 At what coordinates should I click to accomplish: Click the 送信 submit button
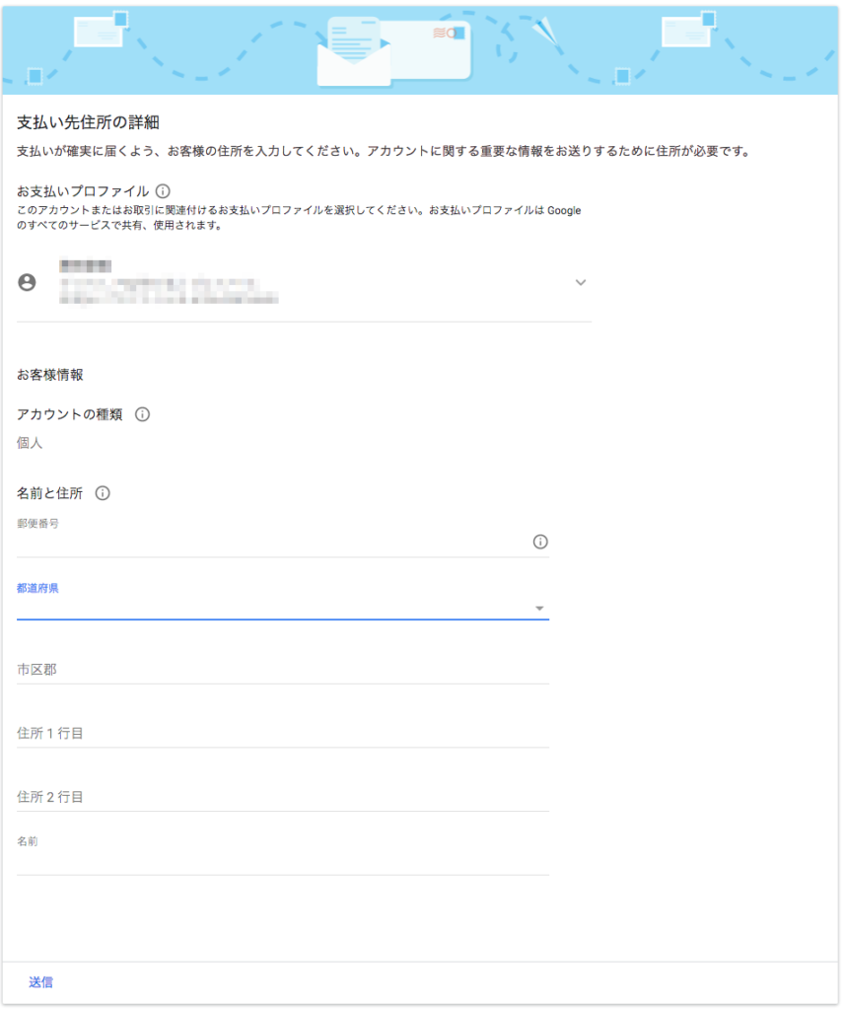[x=40, y=982]
